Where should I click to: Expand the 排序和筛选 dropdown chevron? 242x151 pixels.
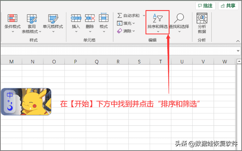click(158, 32)
